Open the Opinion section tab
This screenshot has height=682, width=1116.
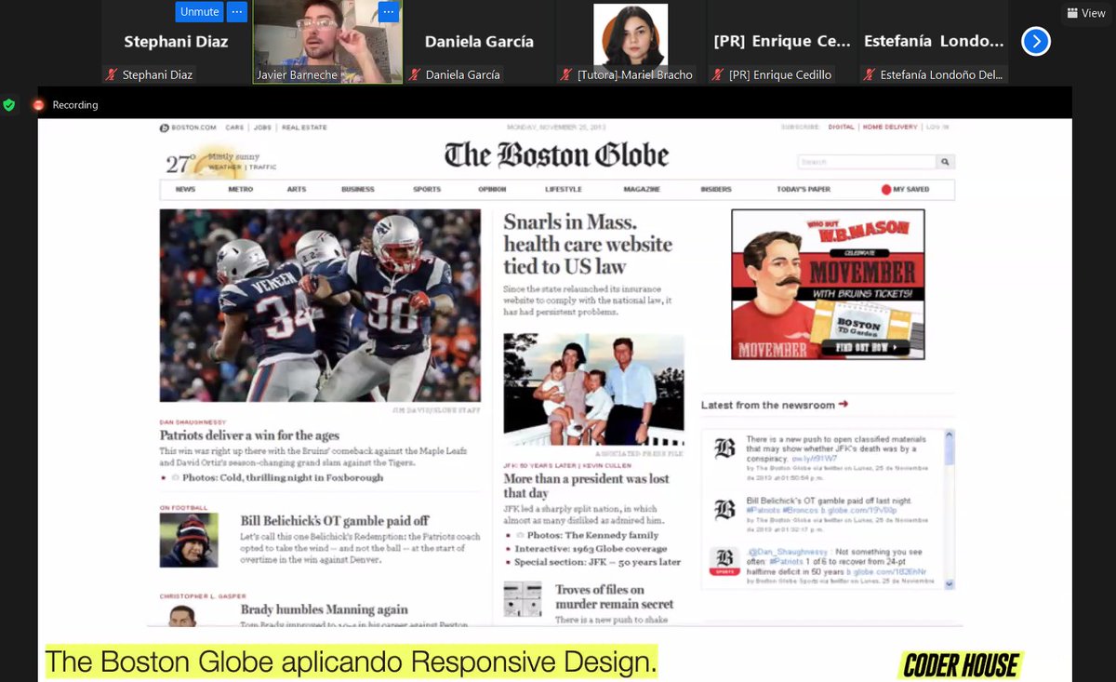click(x=492, y=189)
